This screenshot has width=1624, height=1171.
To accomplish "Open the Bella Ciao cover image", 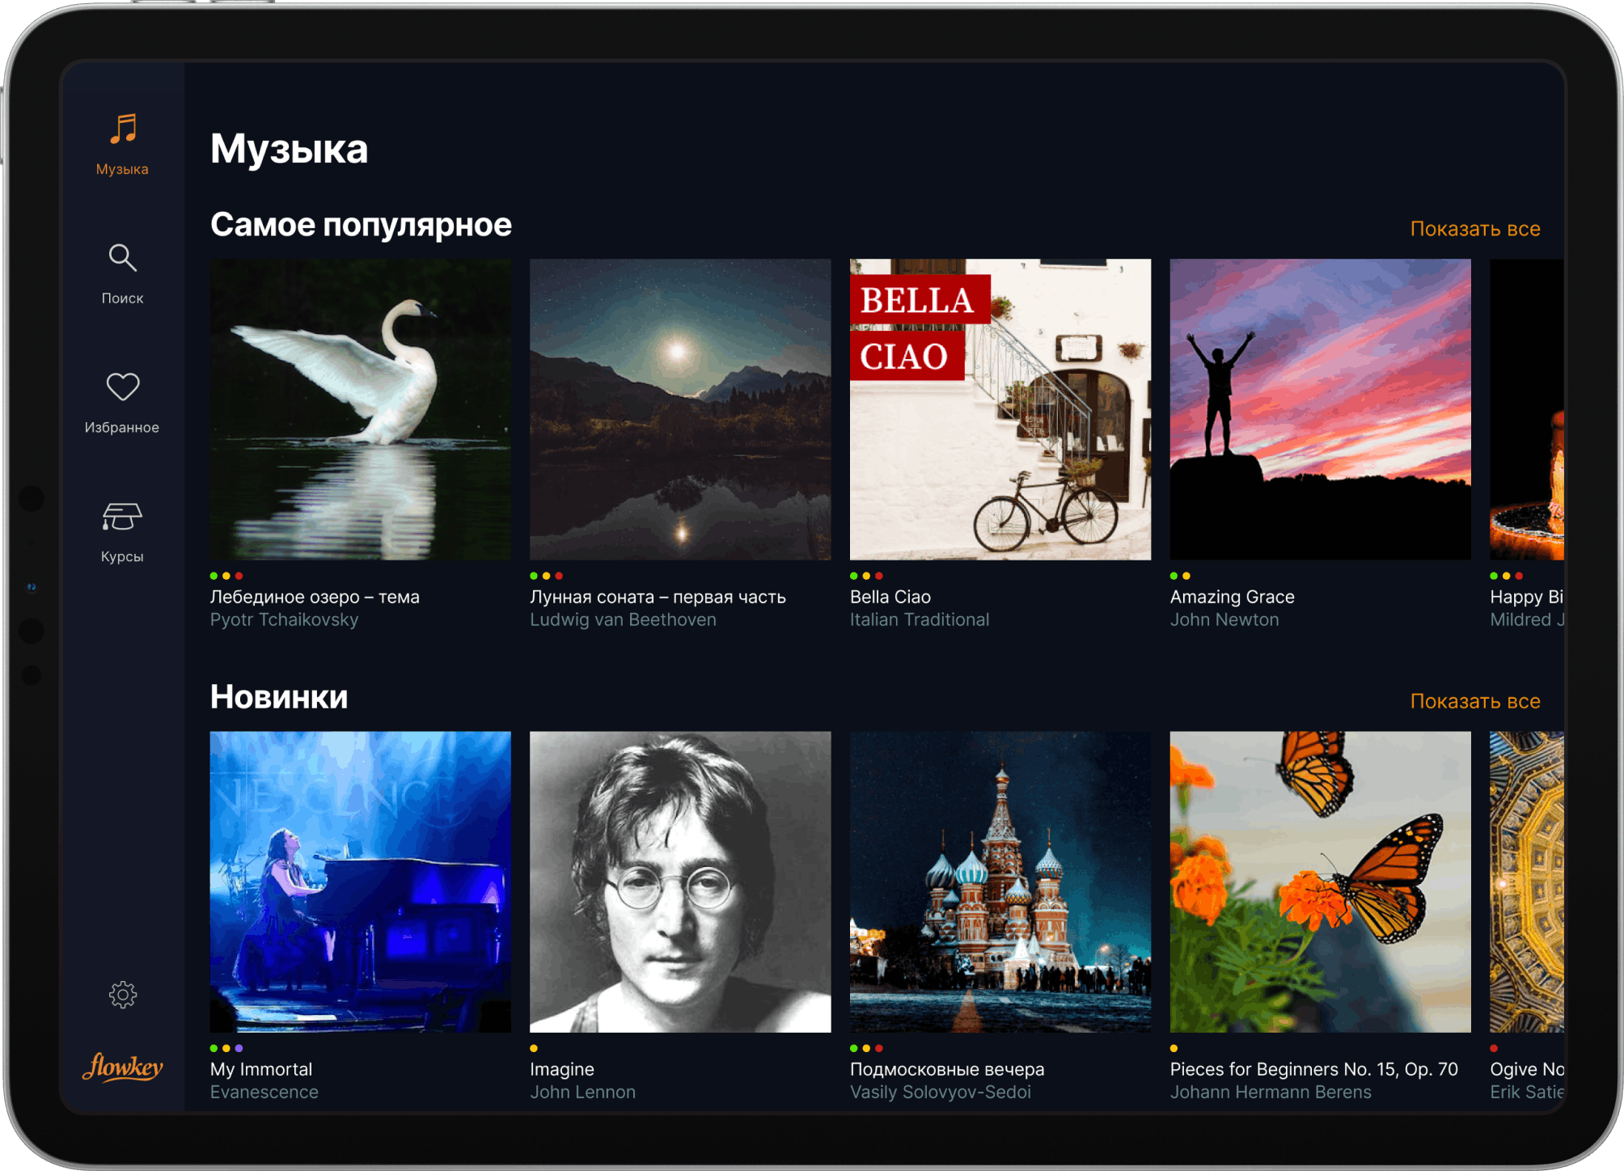I will [x=1000, y=409].
